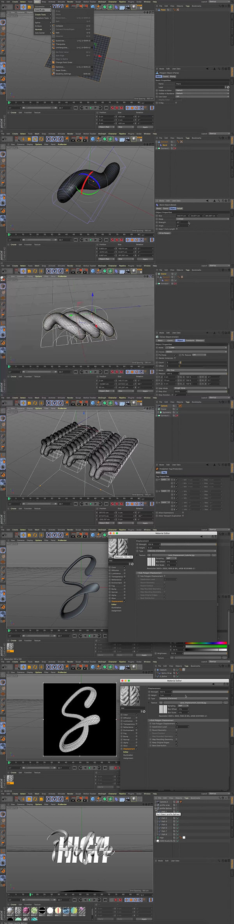This screenshot has width=234, height=924.
Task: Switch to Phong tab in Plane attributes
Action: click(172, 77)
